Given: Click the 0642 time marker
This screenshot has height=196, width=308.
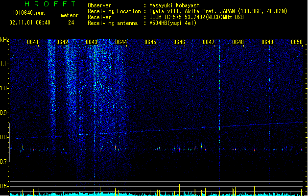Looking at the screenshot, I should (62, 42).
